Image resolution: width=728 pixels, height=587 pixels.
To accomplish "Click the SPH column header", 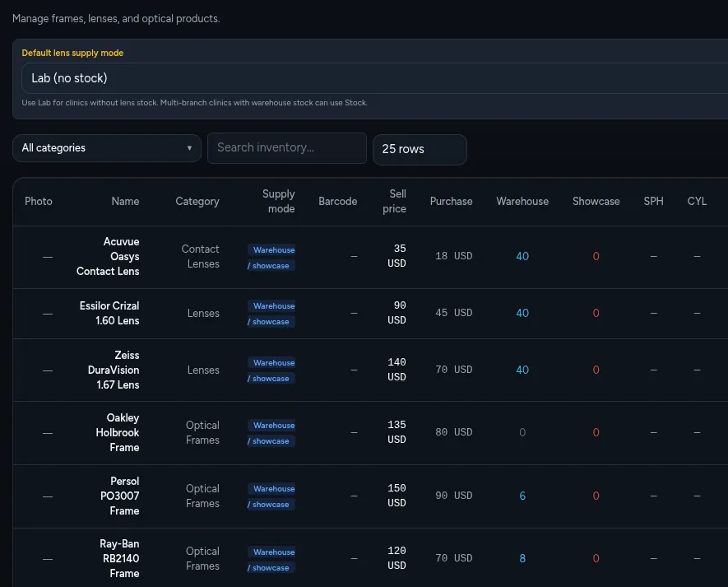I will pyautogui.click(x=653, y=201).
